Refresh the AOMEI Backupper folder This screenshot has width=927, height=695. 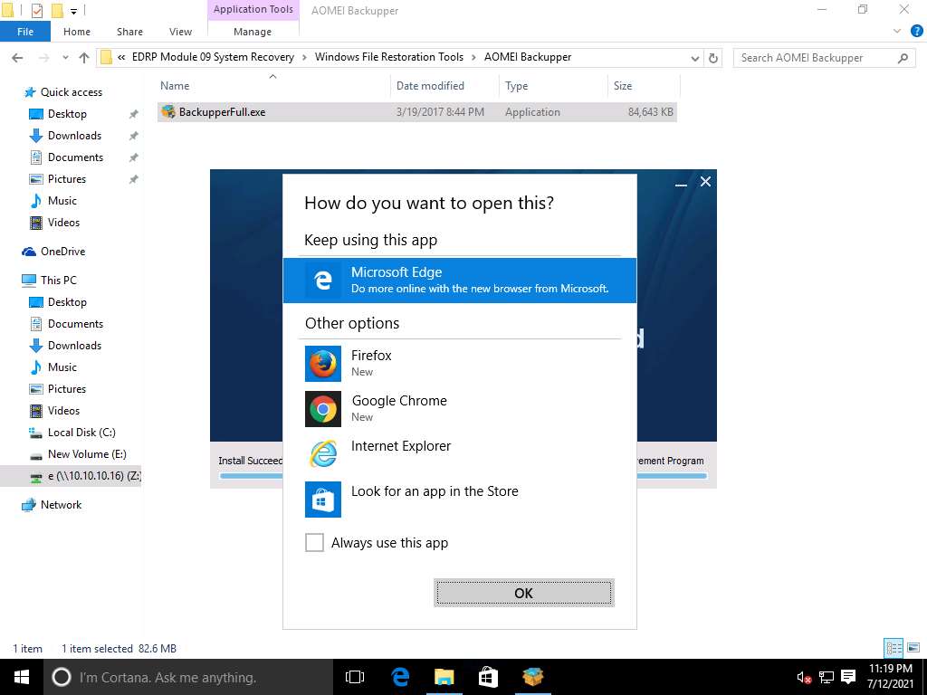click(713, 58)
